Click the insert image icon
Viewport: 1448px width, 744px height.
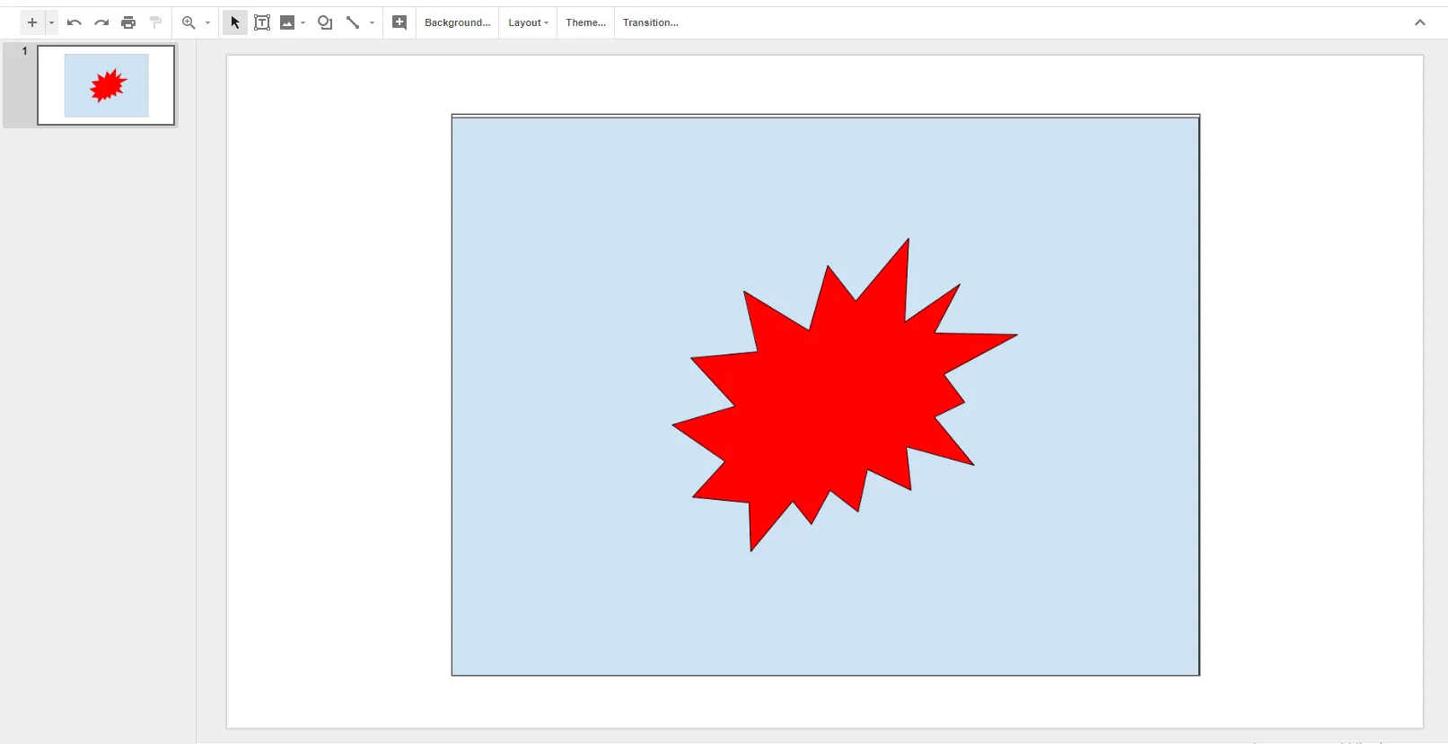(x=287, y=22)
